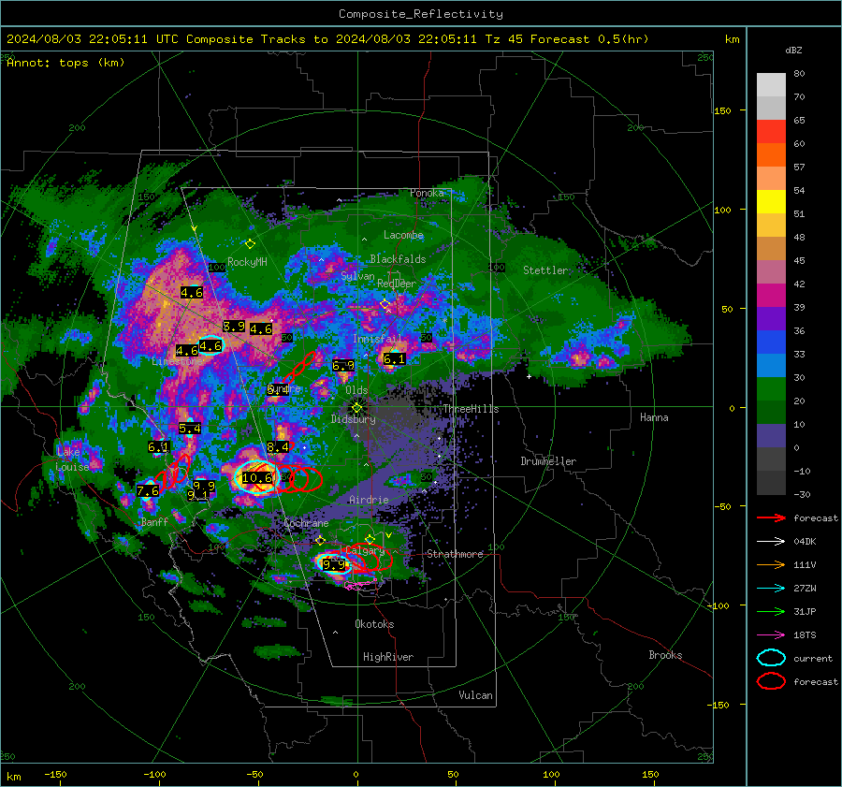842x787 pixels.
Task: Click the Lake Louise label
Action: tap(74, 459)
